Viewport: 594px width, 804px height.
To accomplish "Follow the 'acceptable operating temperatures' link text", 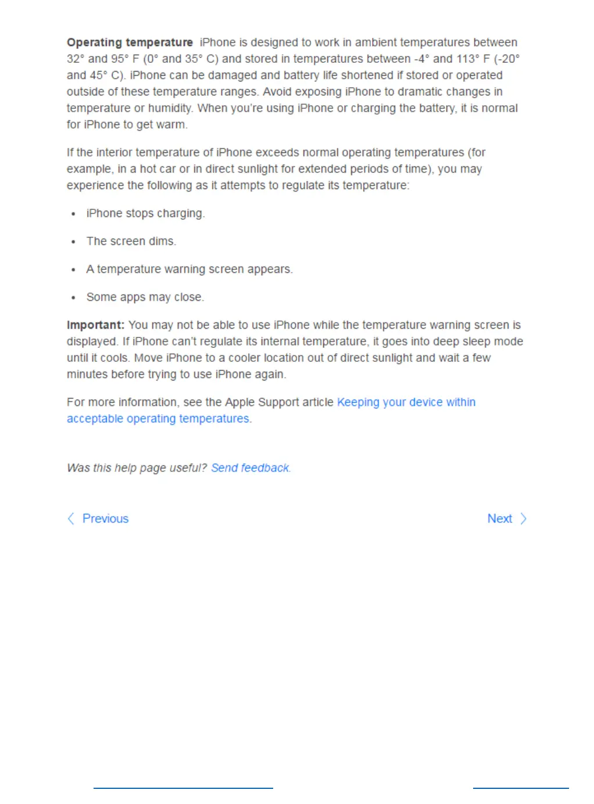I will [158, 418].
